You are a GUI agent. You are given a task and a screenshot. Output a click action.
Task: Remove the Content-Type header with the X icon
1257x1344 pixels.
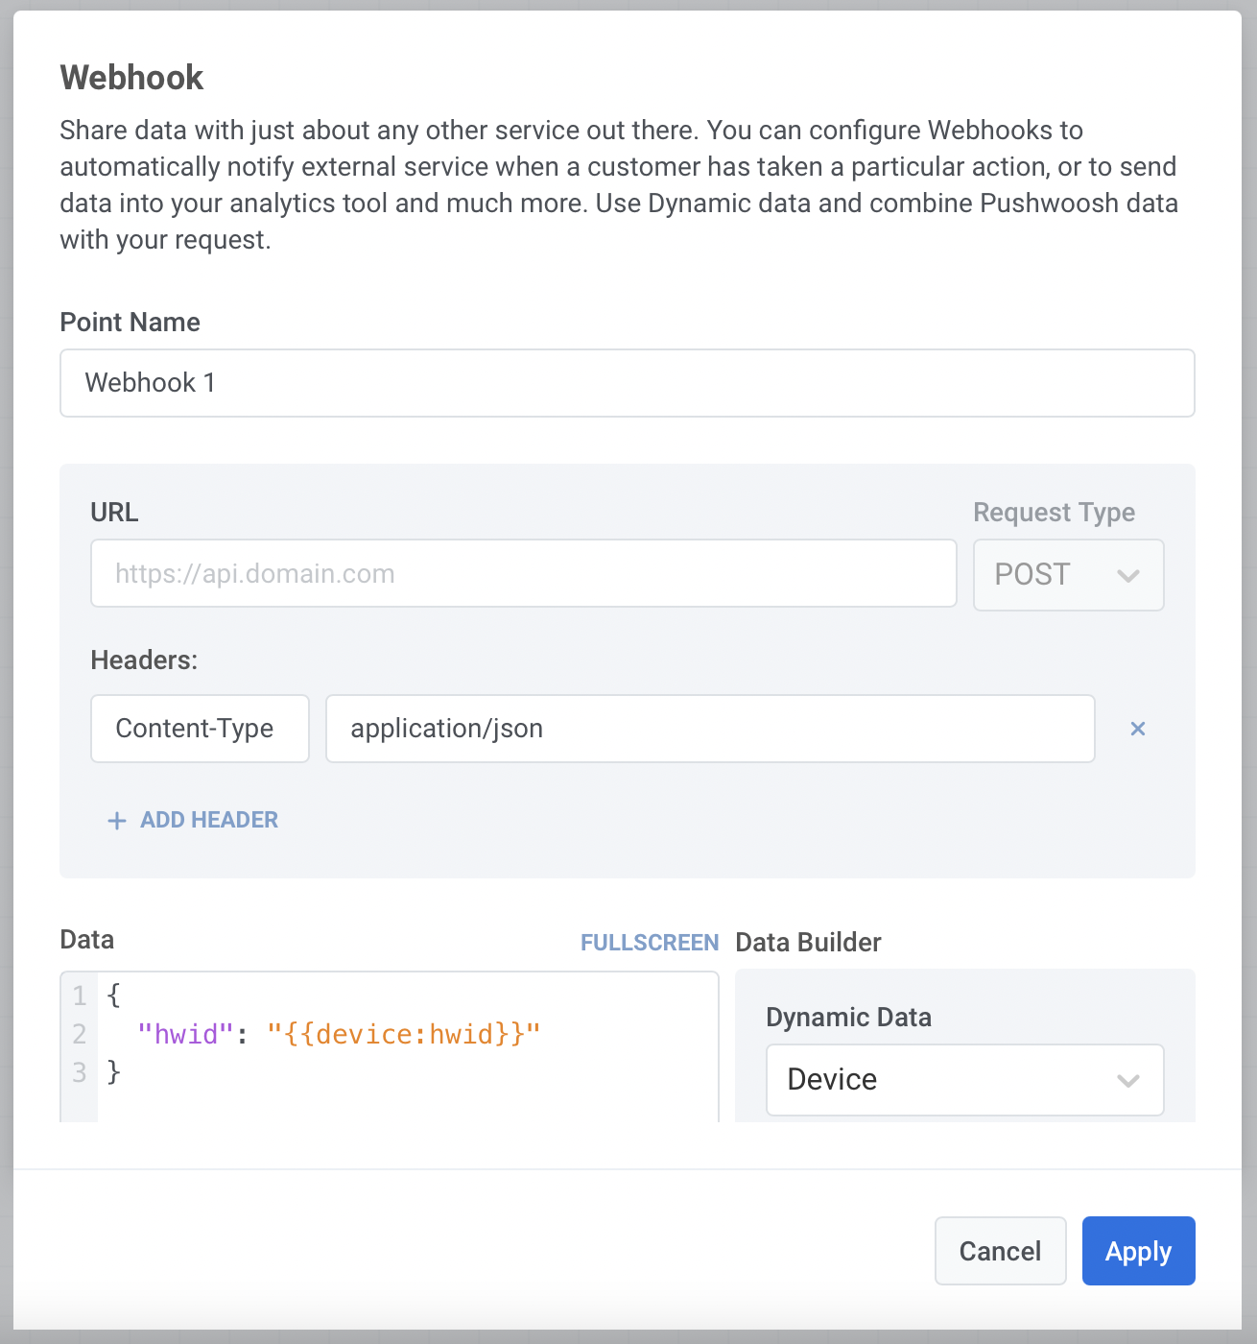coord(1138,729)
